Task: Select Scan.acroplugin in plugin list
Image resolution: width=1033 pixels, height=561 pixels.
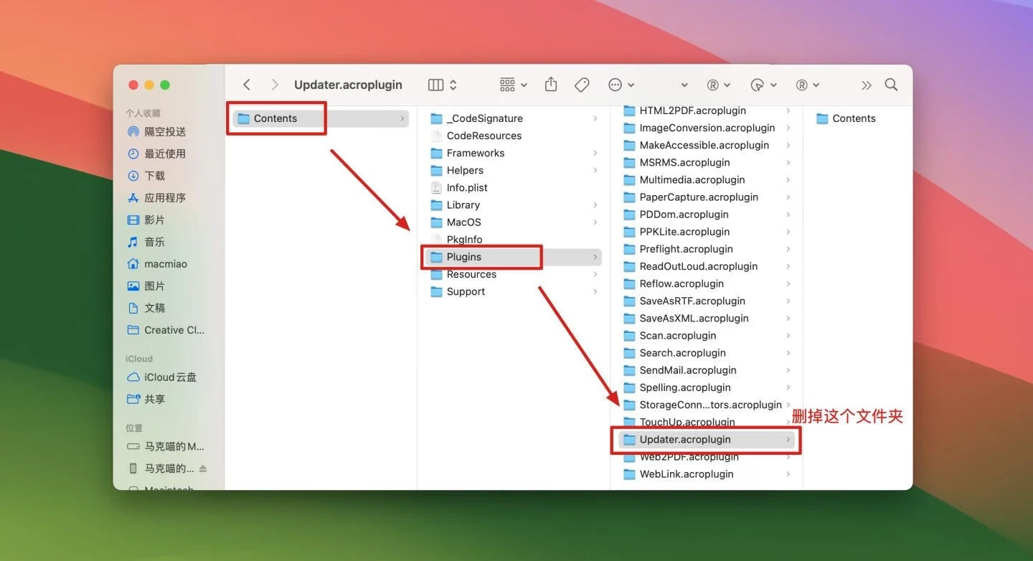Action: 677,336
